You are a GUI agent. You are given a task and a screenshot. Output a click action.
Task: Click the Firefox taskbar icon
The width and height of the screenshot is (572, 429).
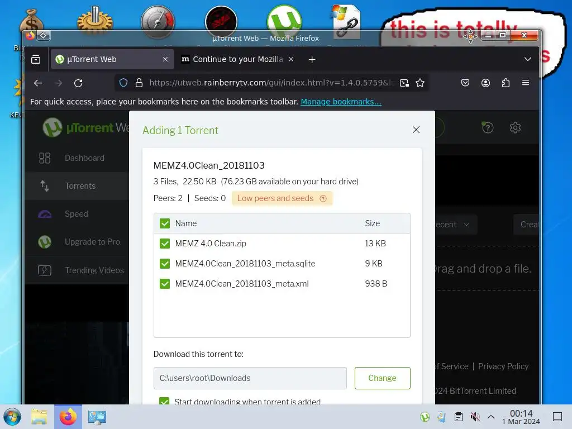pos(68,417)
